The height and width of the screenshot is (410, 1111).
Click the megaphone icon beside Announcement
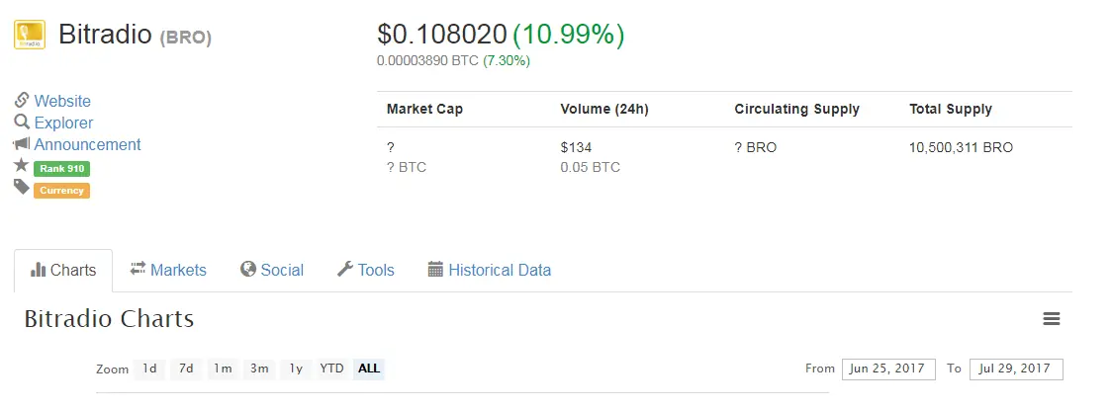[21, 144]
